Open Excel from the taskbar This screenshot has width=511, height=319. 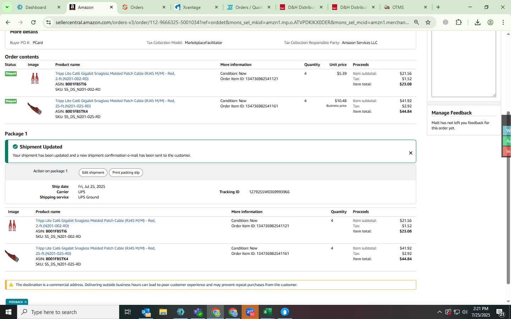click(268, 312)
